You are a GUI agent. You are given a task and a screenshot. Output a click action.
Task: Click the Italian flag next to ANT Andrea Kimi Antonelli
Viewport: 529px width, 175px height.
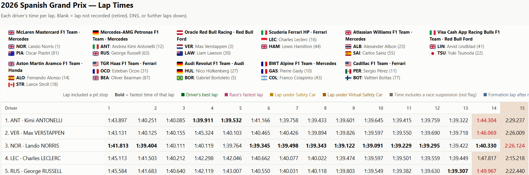pos(96,47)
